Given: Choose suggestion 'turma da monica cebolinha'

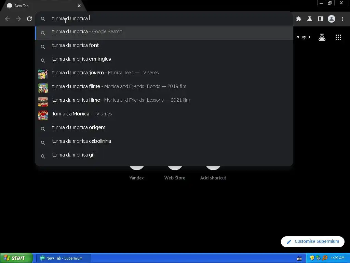Looking at the screenshot, I should [164, 143].
